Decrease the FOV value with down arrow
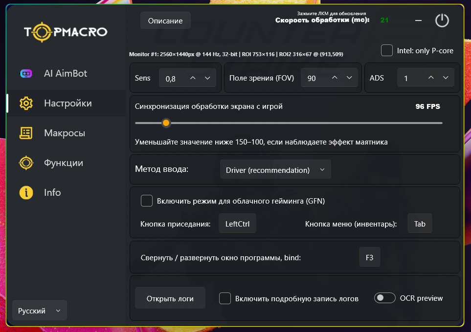The height and width of the screenshot is (332, 471). 349,78
